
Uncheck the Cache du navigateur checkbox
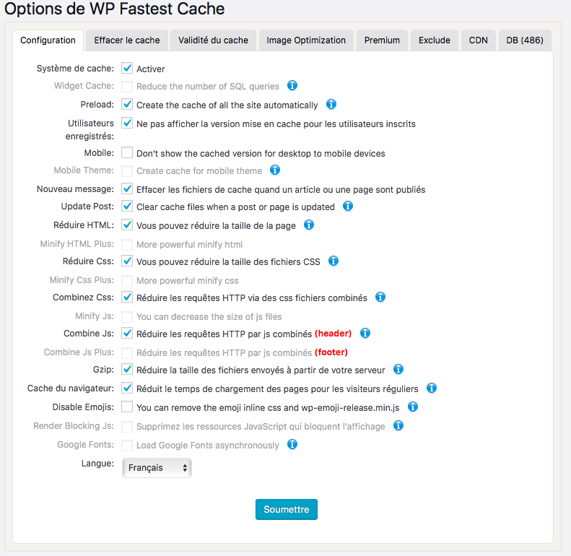pos(127,388)
